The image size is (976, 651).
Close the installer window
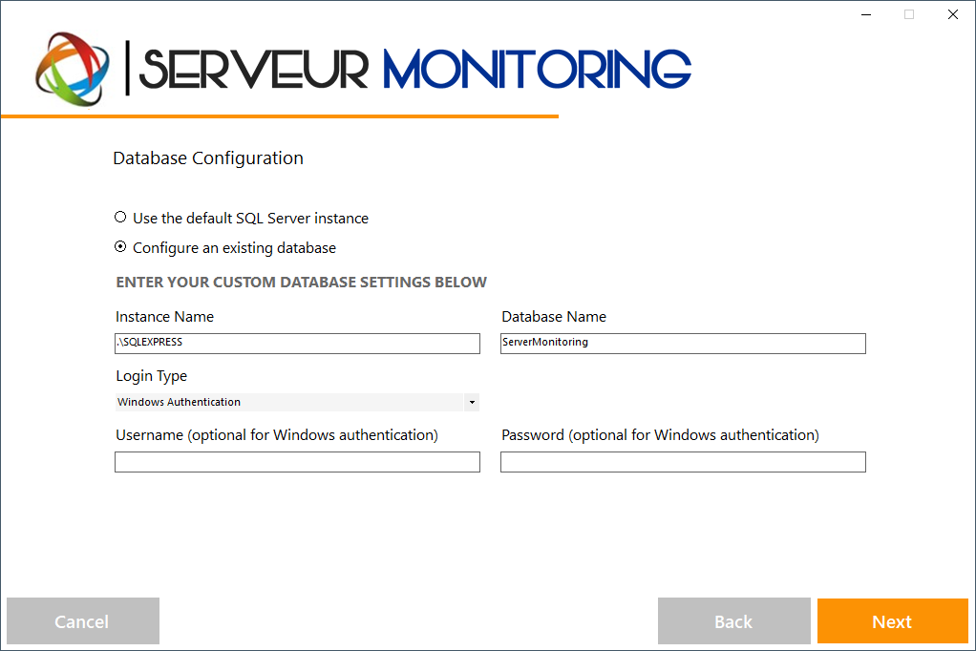point(953,14)
